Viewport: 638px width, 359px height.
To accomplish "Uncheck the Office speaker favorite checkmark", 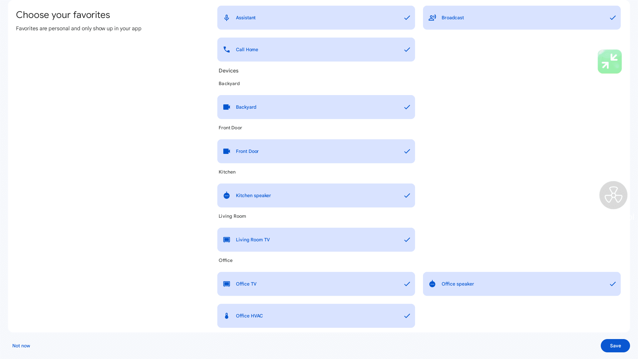I will coord(613,284).
